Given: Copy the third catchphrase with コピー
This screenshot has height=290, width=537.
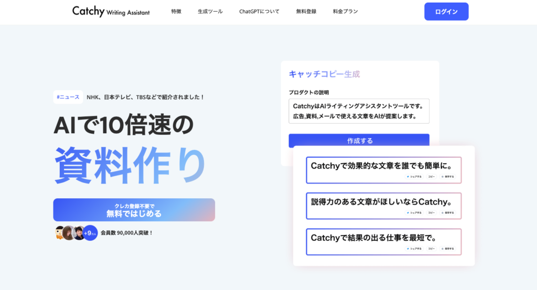Looking at the screenshot, I should [431, 249].
